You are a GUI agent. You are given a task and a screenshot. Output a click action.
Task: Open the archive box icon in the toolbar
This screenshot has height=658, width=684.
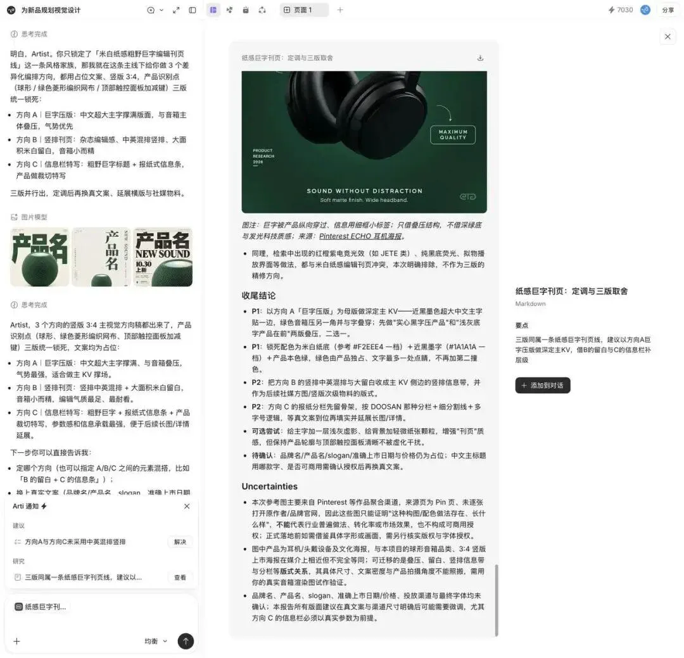[246, 10]
